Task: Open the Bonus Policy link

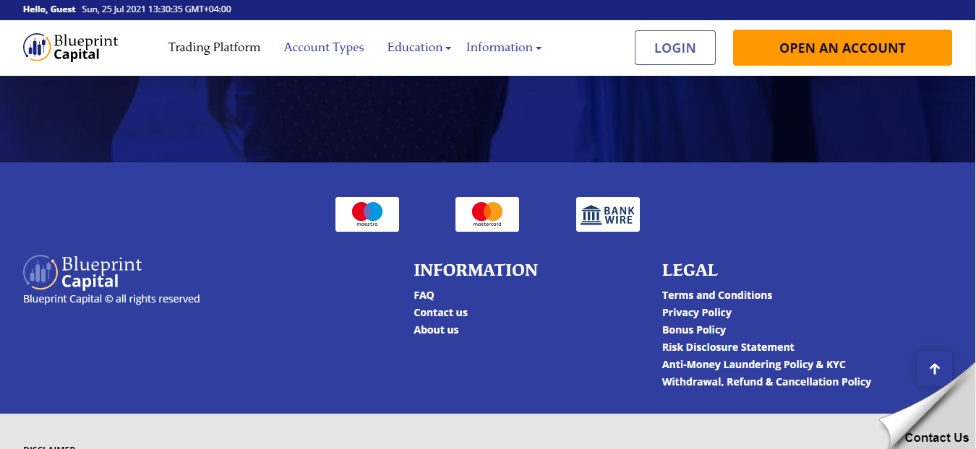Action: [694, 330]
